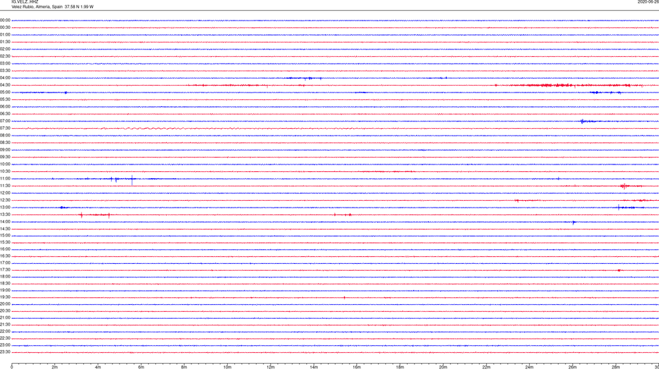Viewport: 659px width, 370px height.
Task: Pick the 09:00 time label
Action: [5, 150]
